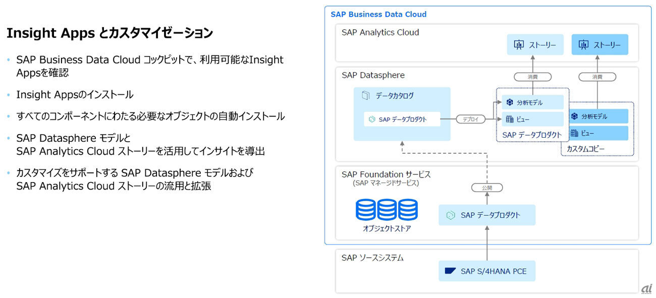Viewport: 656px width, 298px height.
Task: Click the カスタムコピー group label
Action: (585, 149)
